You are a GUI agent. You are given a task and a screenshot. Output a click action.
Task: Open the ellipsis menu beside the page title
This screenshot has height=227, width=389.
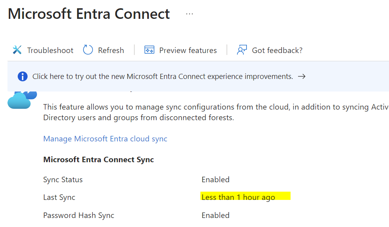tap(189, 13)
